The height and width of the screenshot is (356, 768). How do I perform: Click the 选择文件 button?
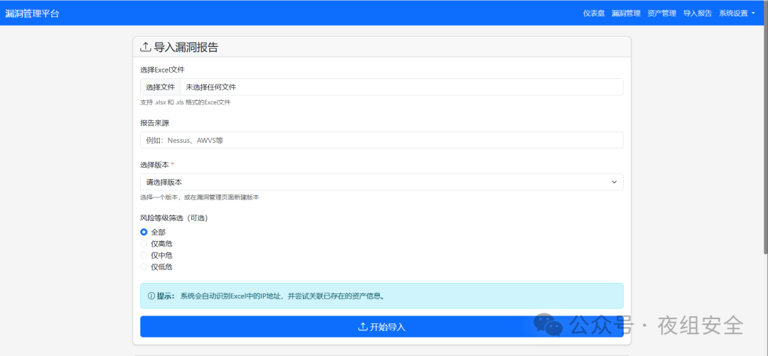point(160,87)
